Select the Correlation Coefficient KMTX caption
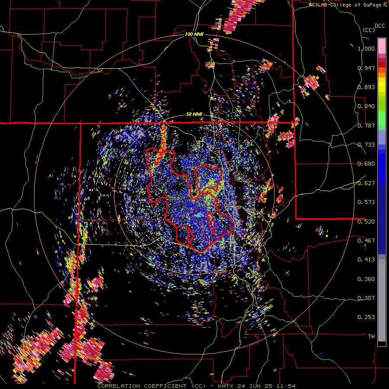 [x=196, y=386]
